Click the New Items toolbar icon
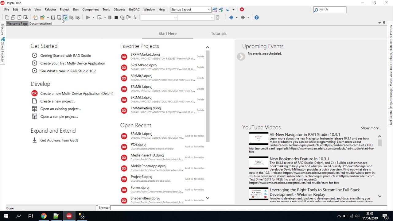393x221 pixels. (35, 17)
